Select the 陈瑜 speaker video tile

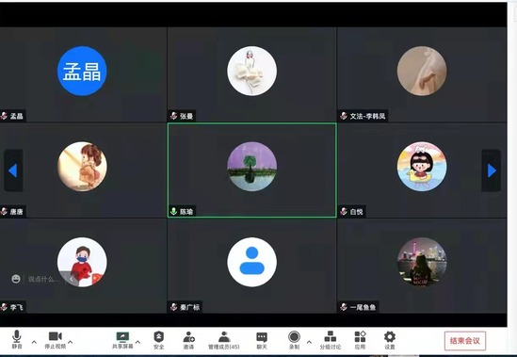pos(252,170)
